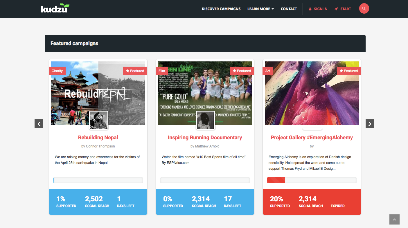Click the SOCIAL REACH stat on film card
The width and height of the screenshot is (408, 228).
204,202
